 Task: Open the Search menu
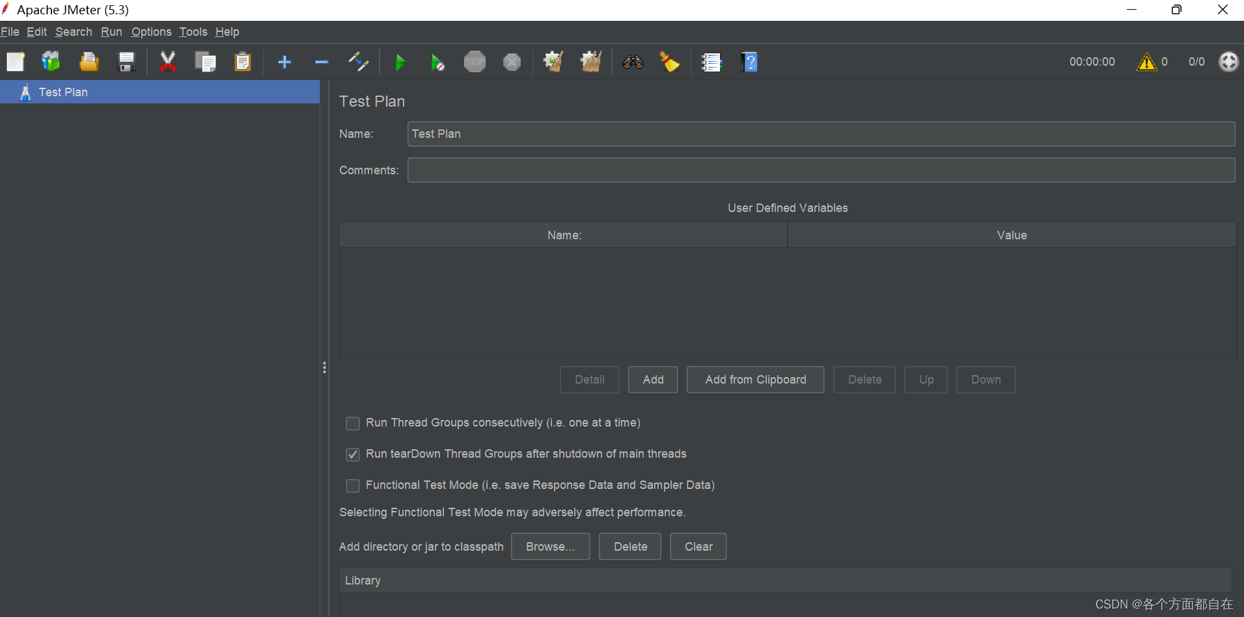point(74,32)
